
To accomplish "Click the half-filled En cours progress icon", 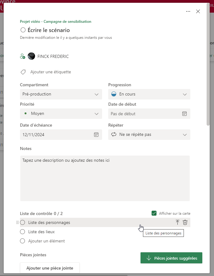I will coord(114,94).
